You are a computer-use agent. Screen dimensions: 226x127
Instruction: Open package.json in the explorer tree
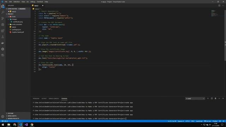(x=16, y=30)
